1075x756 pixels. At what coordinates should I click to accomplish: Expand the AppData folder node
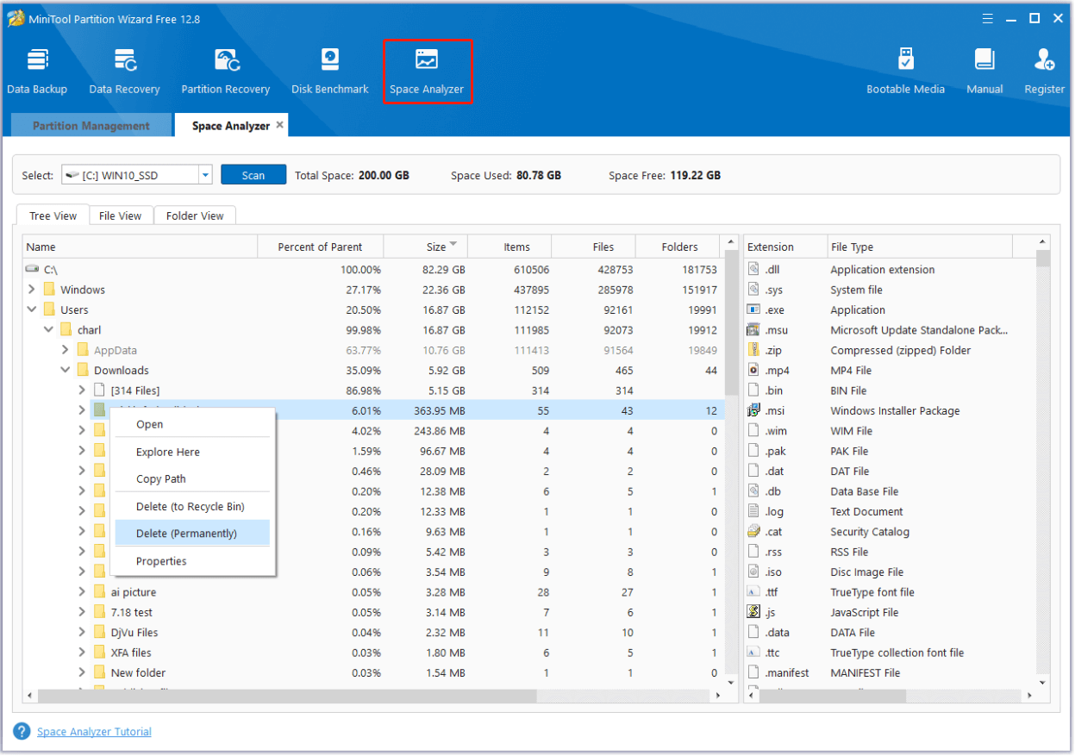point(66,350)
